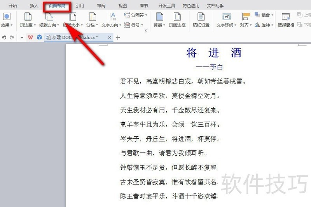Click the line 钟鼓馔玉不足贵

click(x=142, y=167)
